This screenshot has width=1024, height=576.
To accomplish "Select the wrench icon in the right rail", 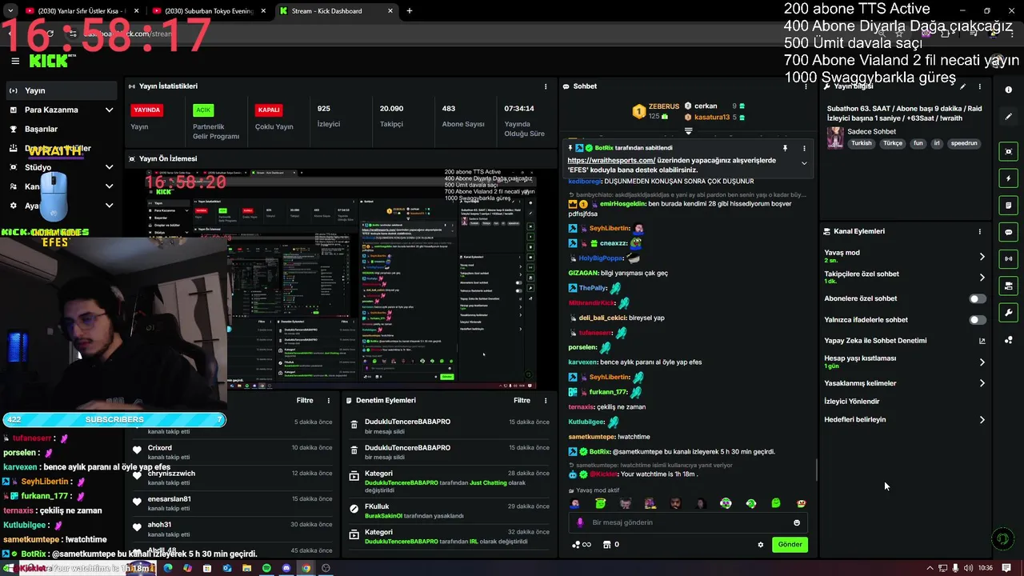I will pyautogui.click(x=1008, y=313).
